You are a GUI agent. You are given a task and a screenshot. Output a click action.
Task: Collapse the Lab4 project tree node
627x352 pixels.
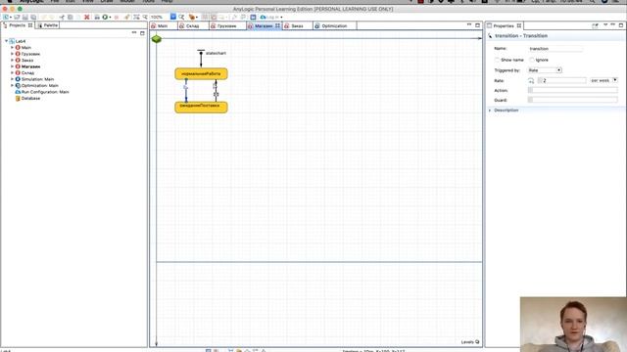coord(7,41)
